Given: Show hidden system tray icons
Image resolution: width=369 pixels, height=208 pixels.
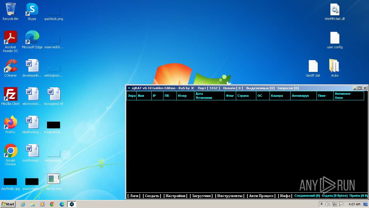Looking at the screenshot, I should point(321,204).
